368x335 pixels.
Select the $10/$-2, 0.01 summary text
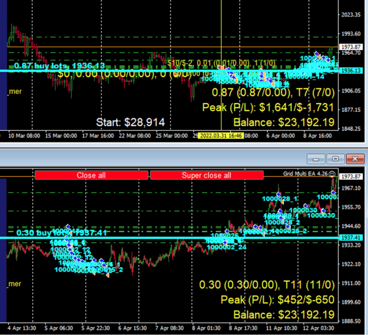click(x=221, y=62)
